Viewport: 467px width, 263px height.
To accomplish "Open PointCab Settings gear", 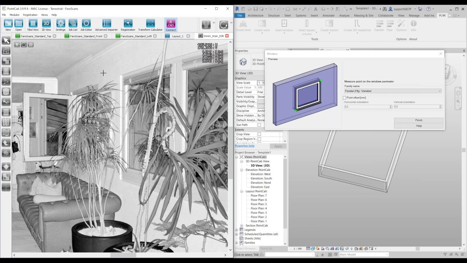I will tap(61, 24).
